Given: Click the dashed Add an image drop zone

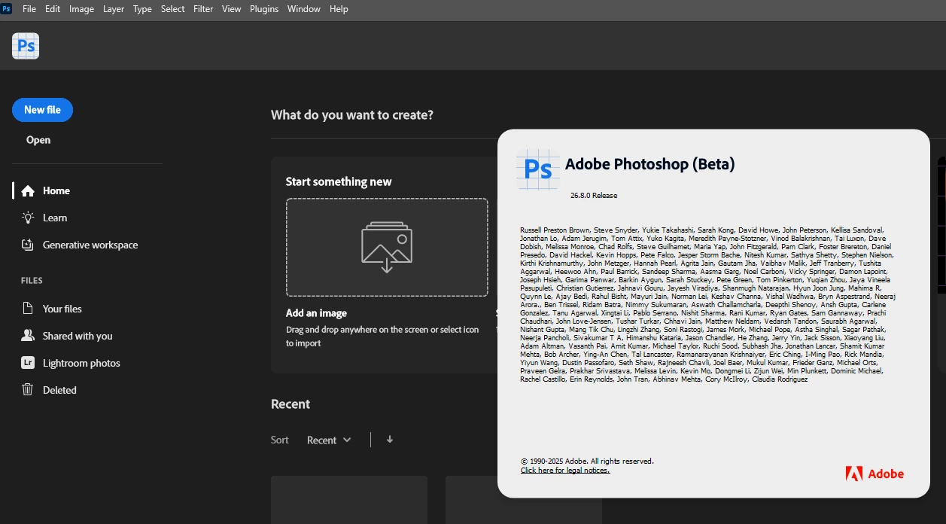Looking at the screenshot, I should tap(387, 247).
